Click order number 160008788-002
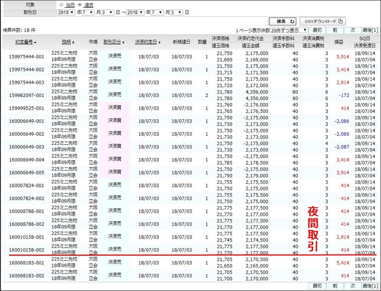 coord(27,224)
